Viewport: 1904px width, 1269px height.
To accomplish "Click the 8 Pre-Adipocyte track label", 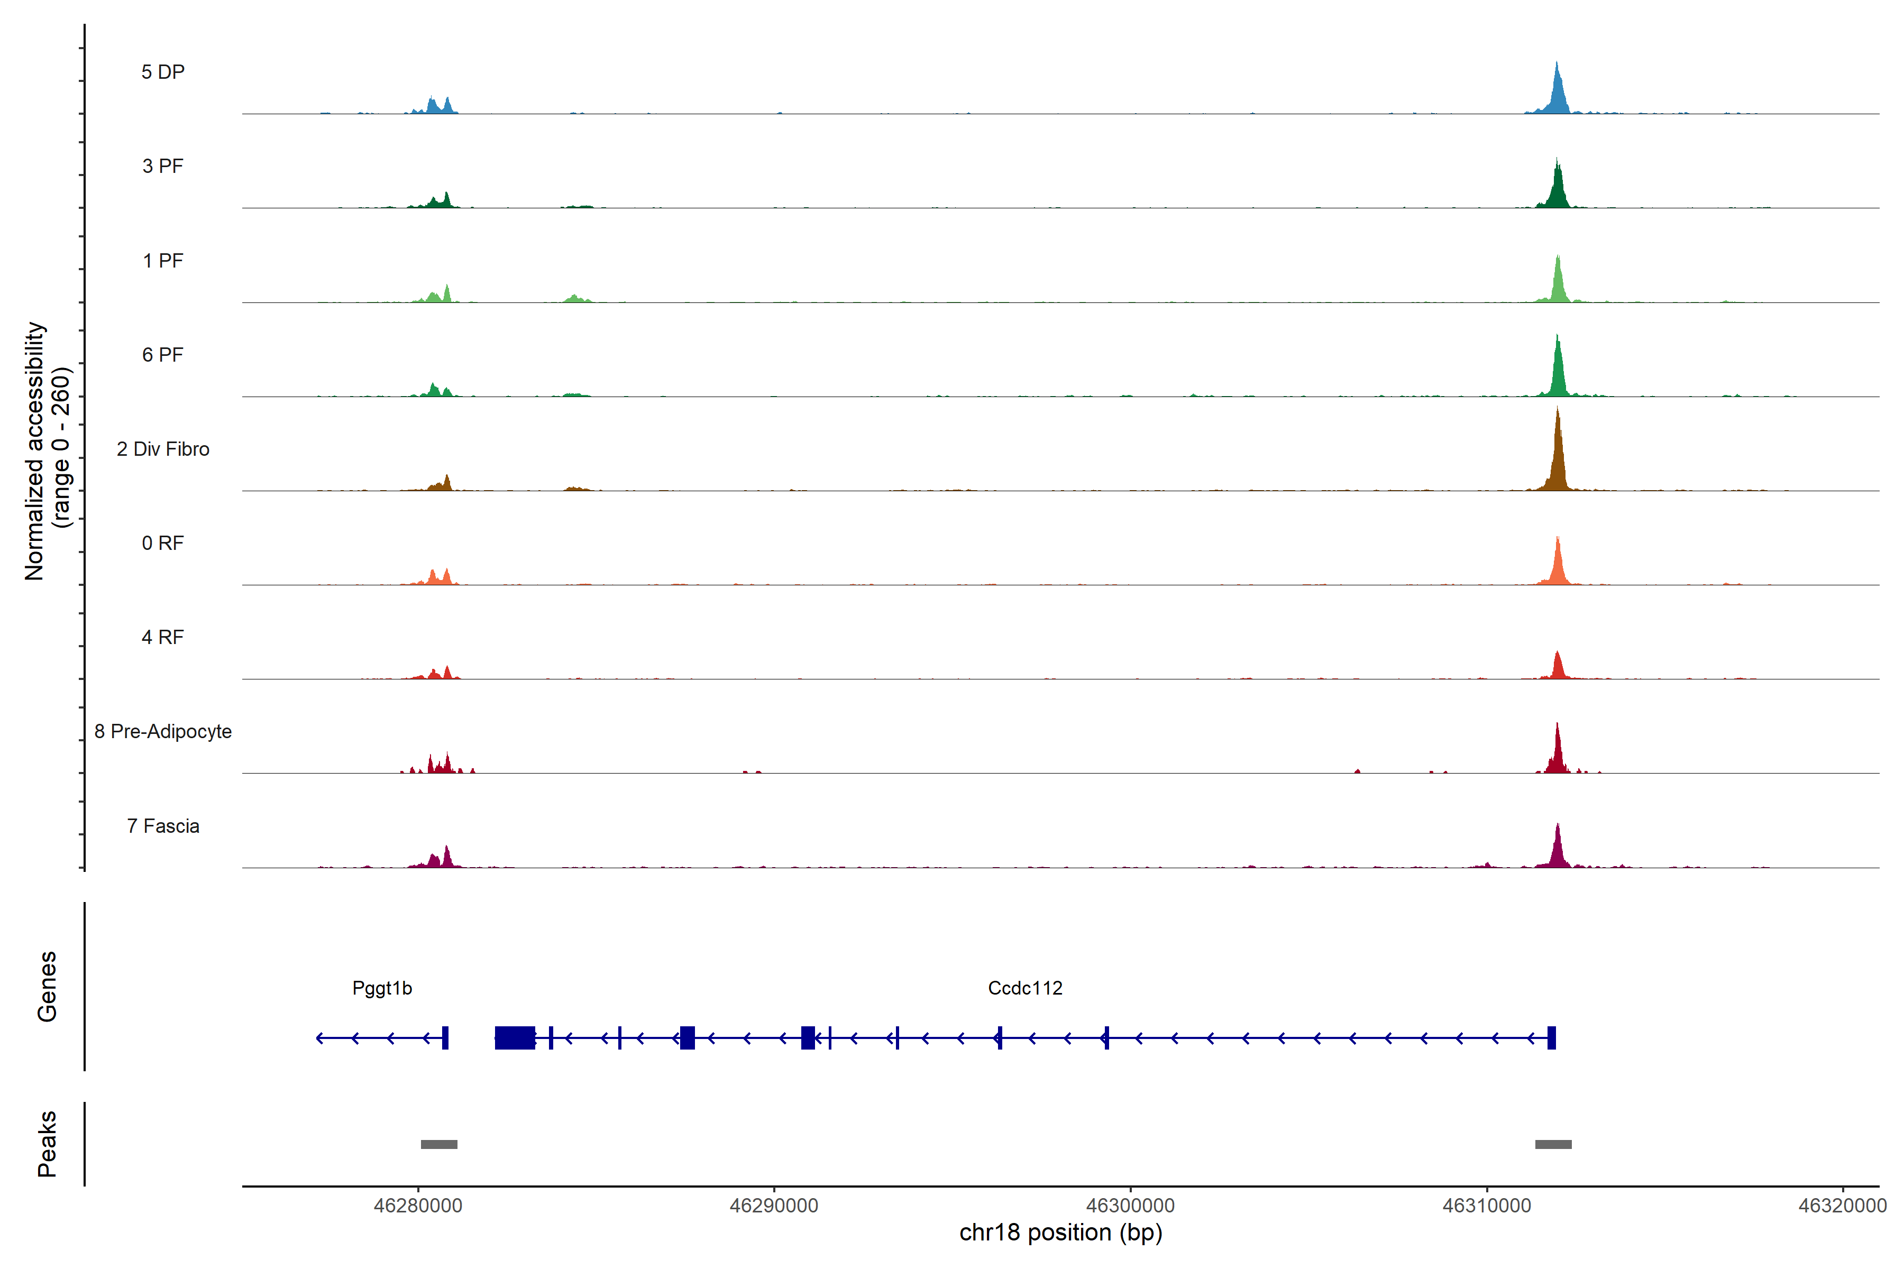I will coord(163,732).
